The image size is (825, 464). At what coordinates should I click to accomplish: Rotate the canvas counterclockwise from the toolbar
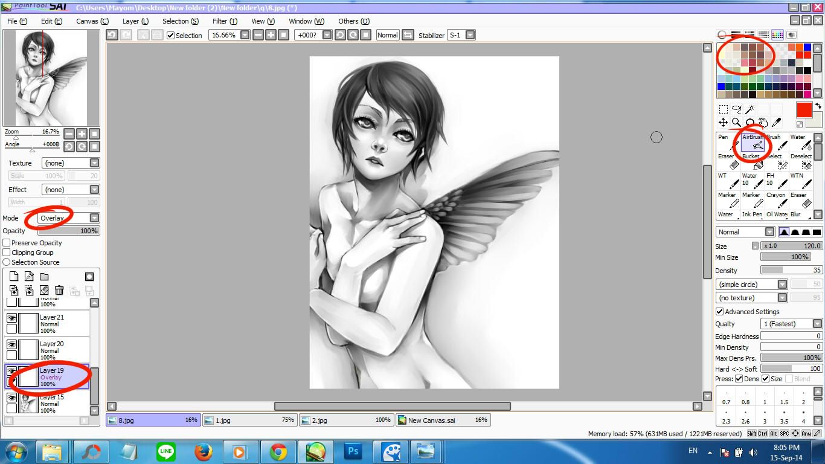point(340,35)
